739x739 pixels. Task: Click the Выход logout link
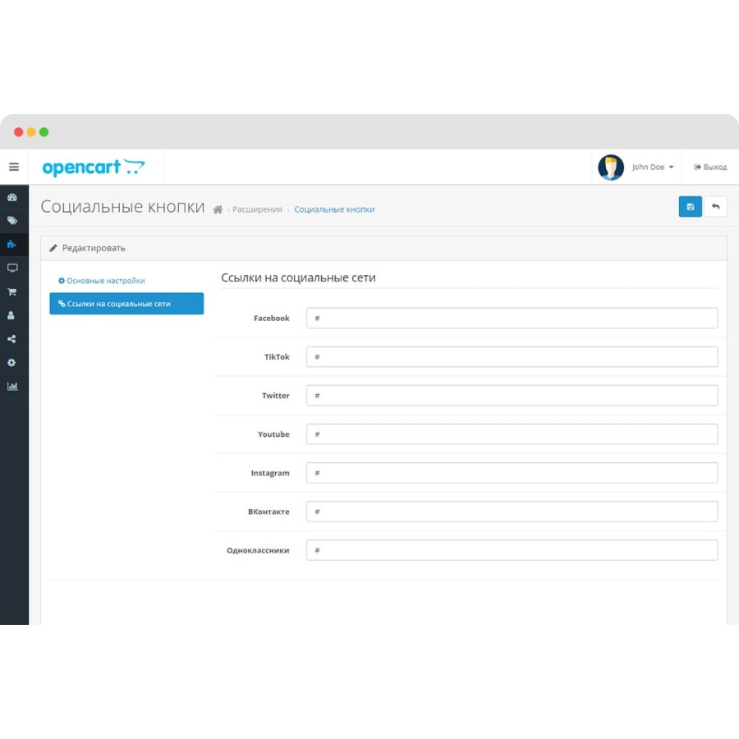coord(710,167)
